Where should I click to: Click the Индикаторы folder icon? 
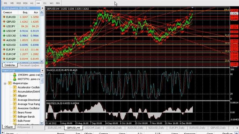pos(10,83)
